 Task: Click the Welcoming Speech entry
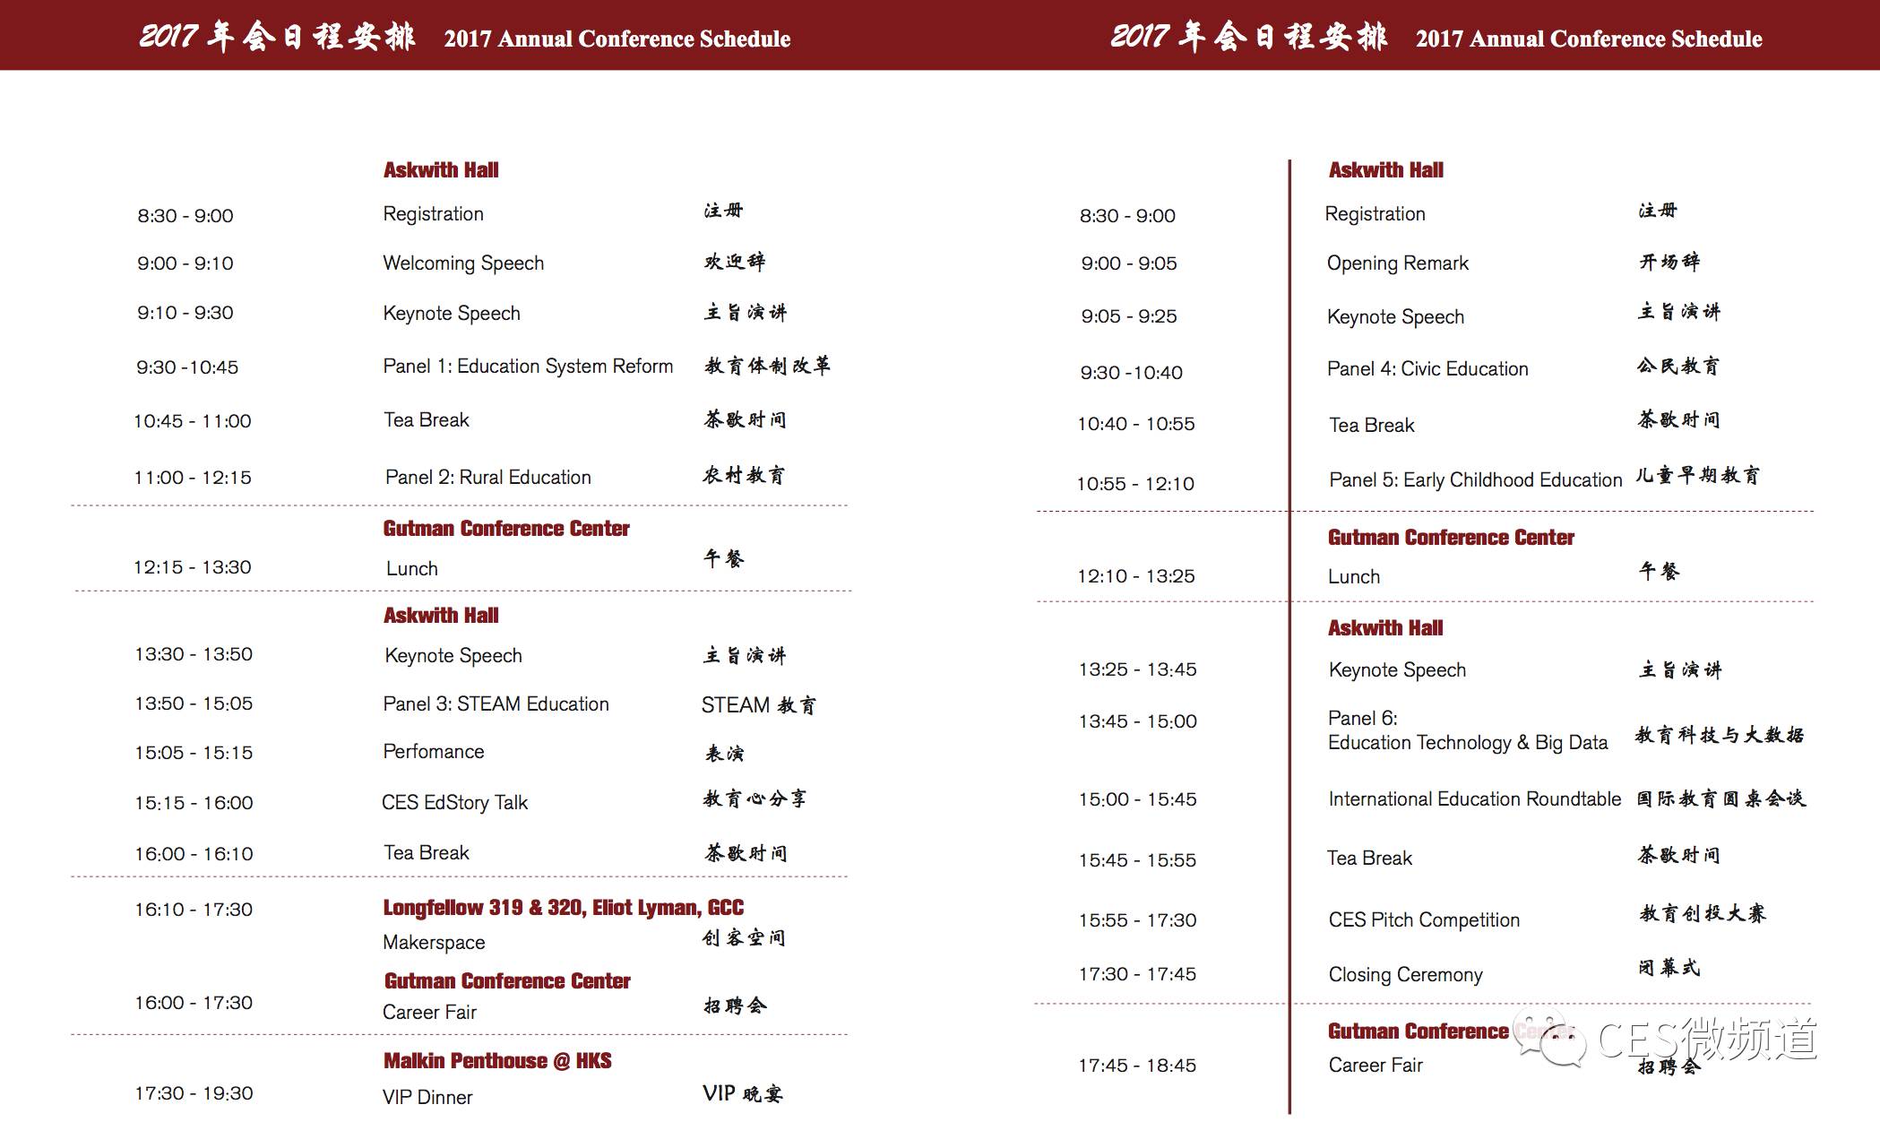tap(463, 263)
